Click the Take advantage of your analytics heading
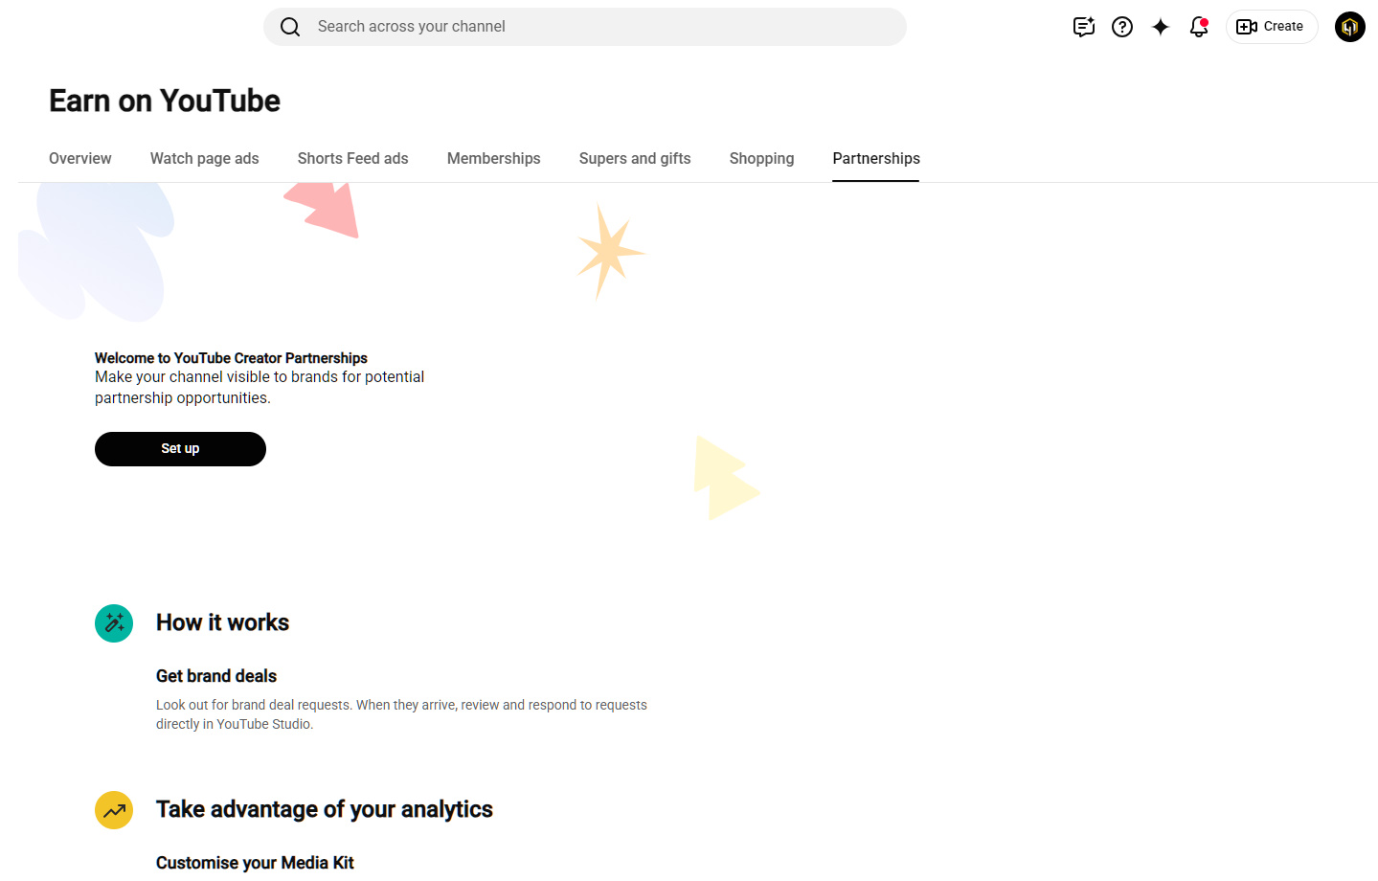 click(325, 810)
